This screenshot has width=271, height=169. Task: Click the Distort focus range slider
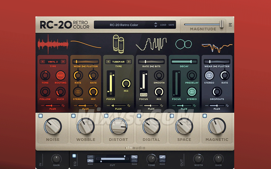pos(111,83)
